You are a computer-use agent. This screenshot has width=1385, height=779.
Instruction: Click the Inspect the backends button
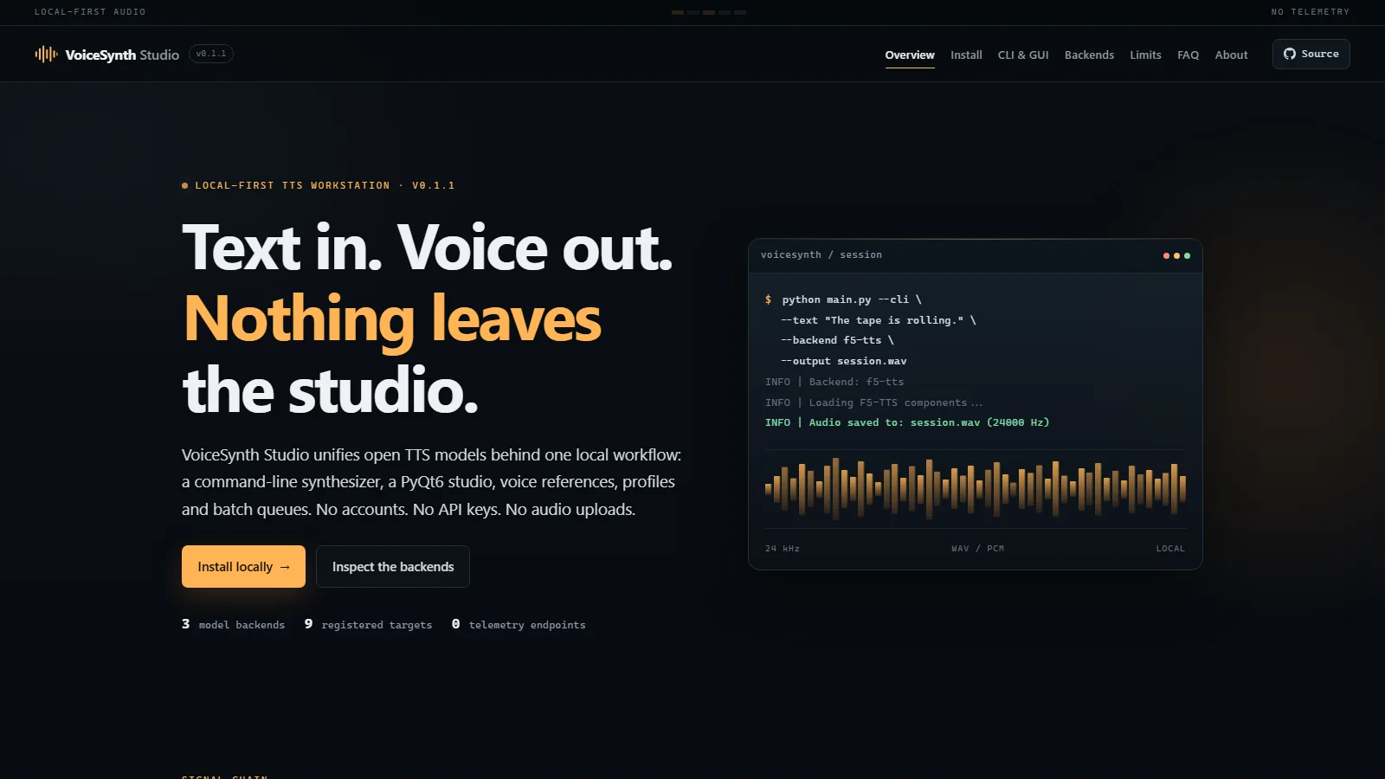tap(393, 567)
